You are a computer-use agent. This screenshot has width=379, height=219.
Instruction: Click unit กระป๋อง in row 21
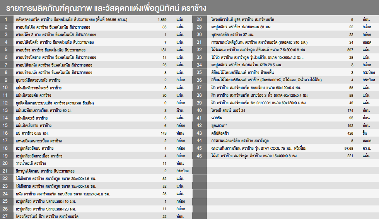point(182,171)
